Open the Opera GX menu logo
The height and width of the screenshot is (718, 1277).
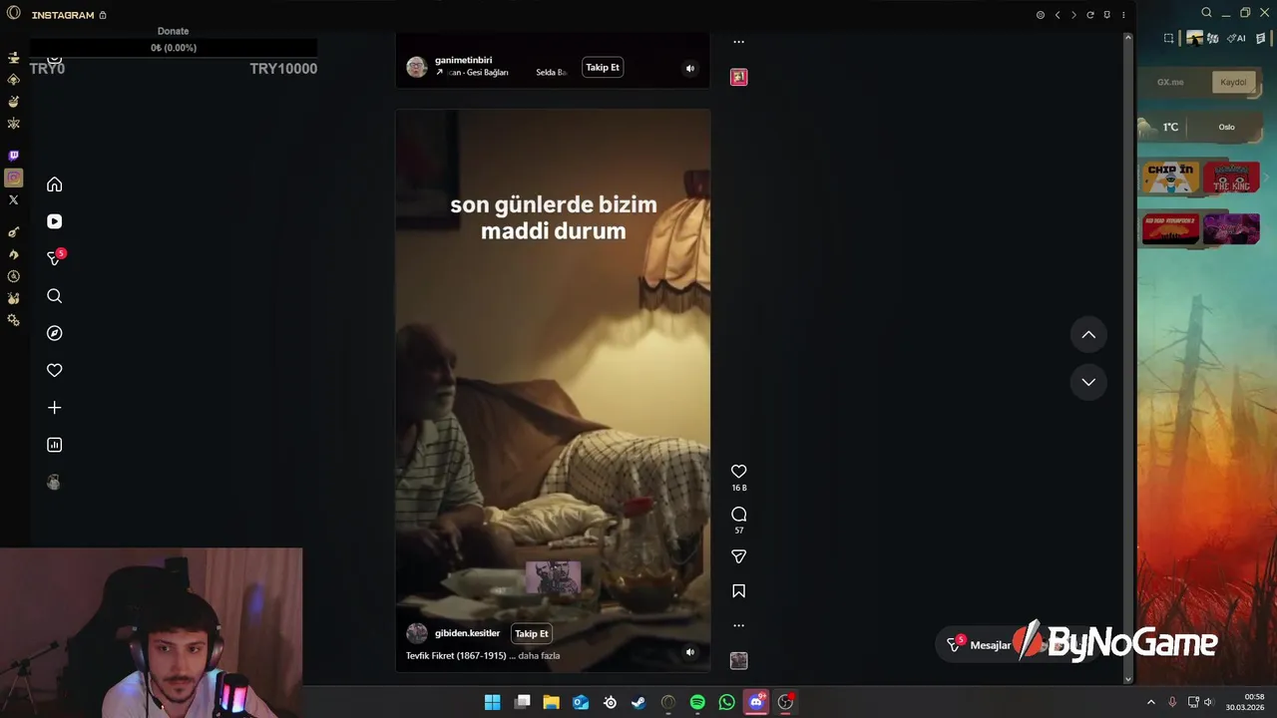[13, 13]
